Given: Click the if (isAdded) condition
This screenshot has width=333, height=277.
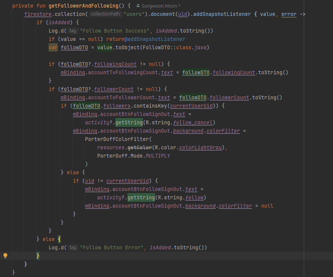Looking at the screenshot, I should point(59,22).
